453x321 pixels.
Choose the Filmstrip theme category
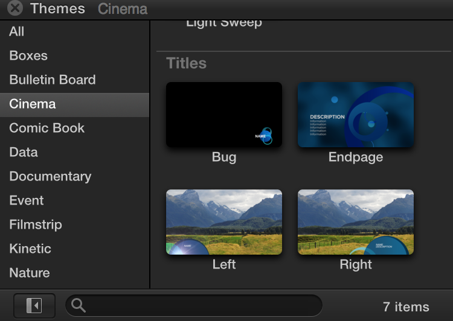pos(36,224)
